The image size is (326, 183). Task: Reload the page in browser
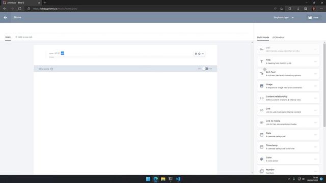tap(19, 9)
